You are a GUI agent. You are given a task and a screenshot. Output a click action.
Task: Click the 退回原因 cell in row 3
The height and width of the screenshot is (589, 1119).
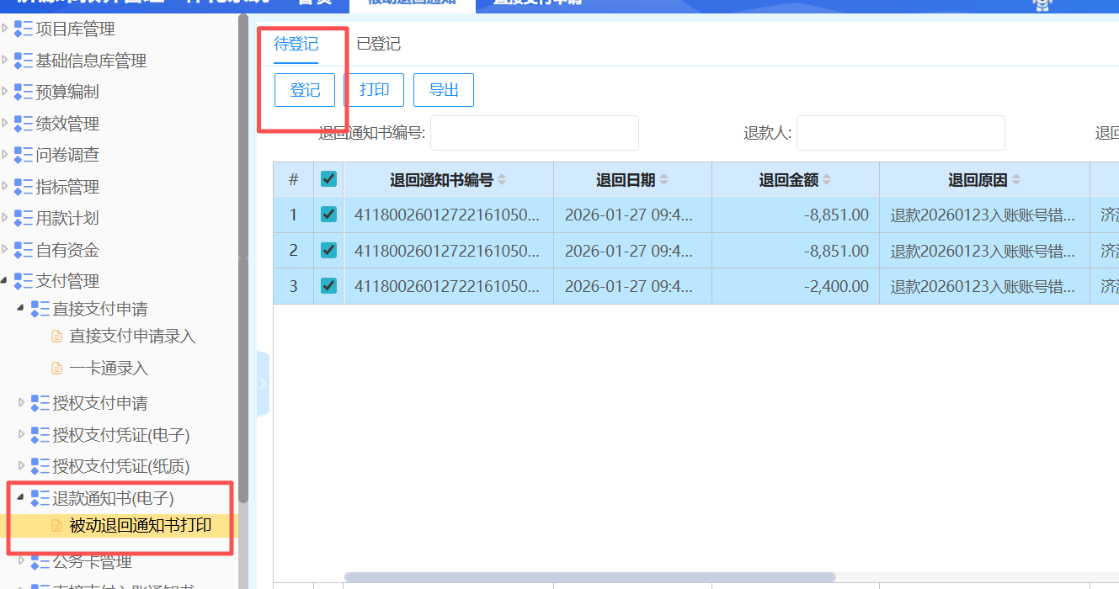(984, 286)
